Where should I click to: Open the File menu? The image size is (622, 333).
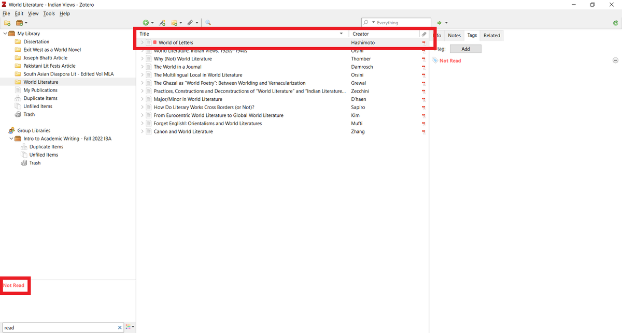point(6,13)
